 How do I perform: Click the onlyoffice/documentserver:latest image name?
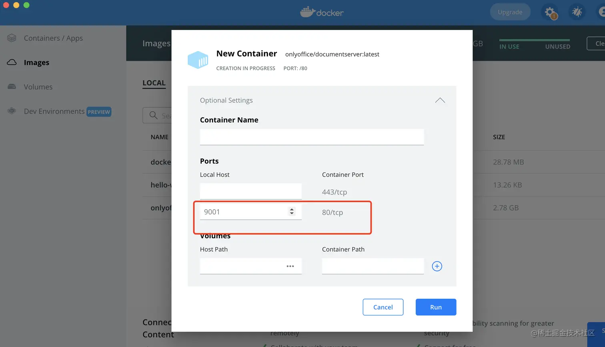pos(332,54)
